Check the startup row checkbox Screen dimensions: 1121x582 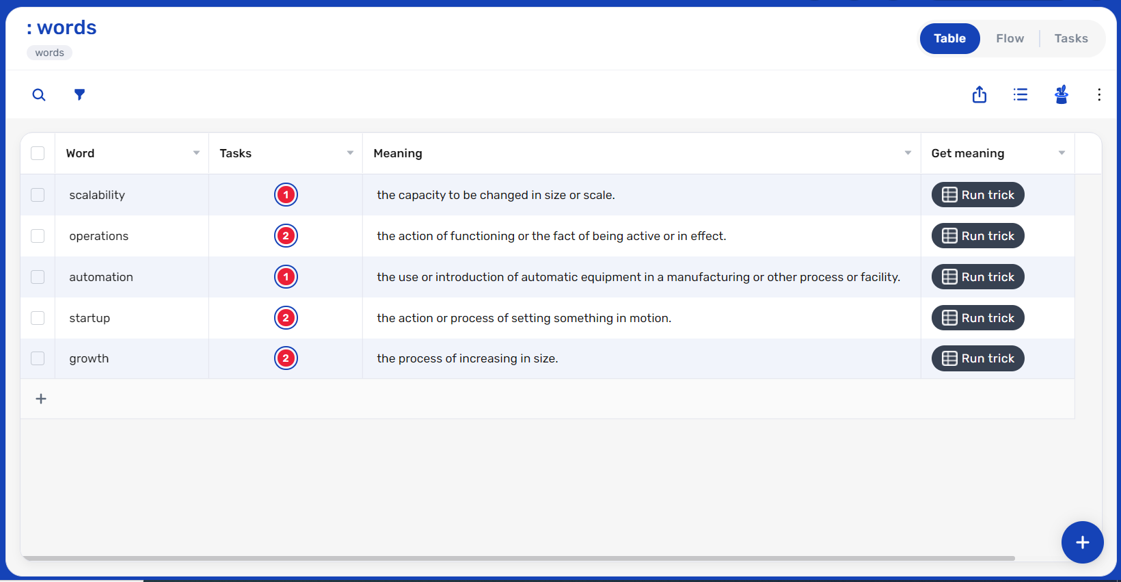click(x=38, y=318)
